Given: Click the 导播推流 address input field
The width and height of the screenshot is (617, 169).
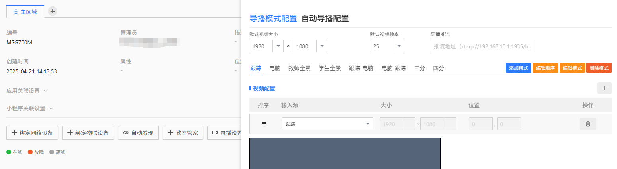Looking at the screenshot, I should (482, 46).
